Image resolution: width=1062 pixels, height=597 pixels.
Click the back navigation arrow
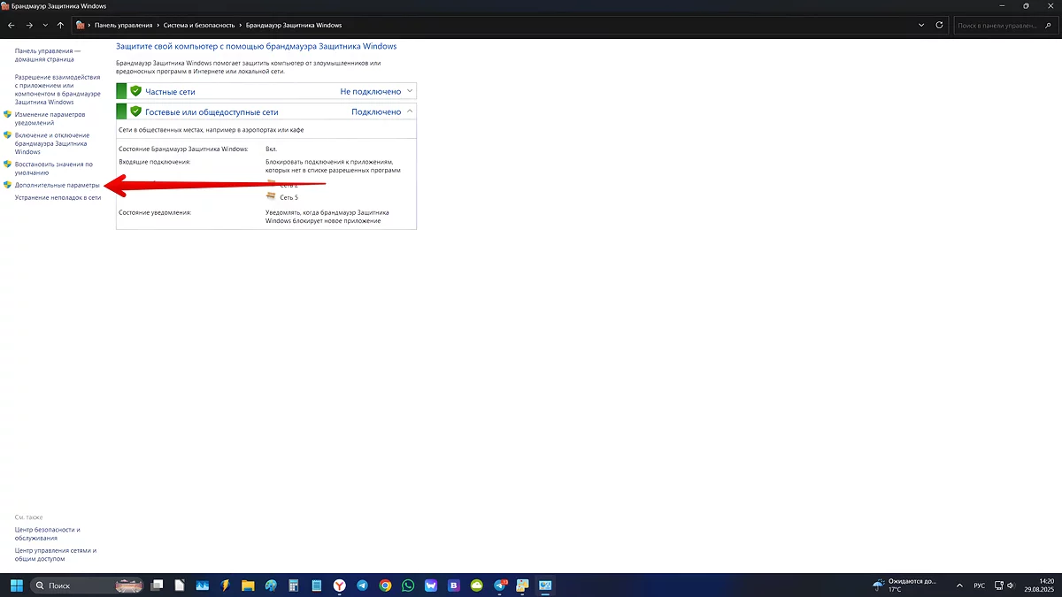(11, 26)
